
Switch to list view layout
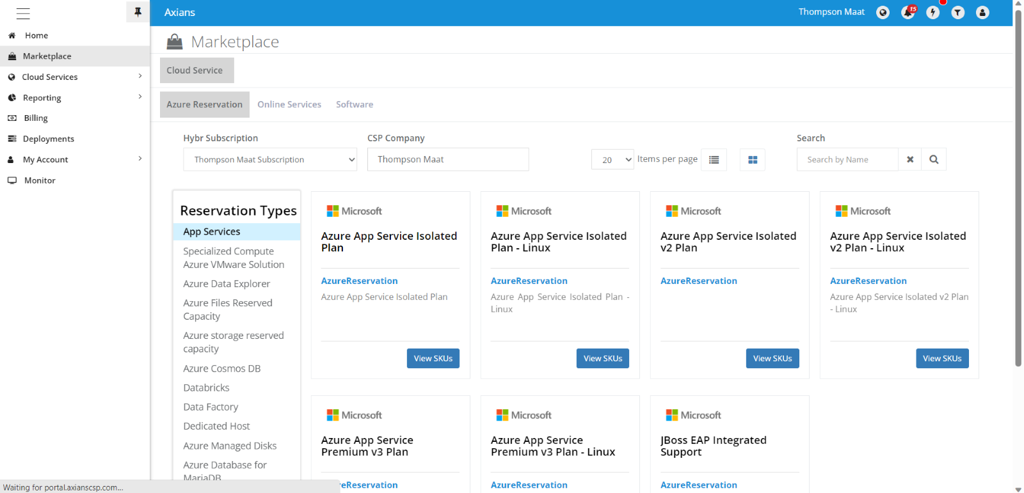click(714, 160)
